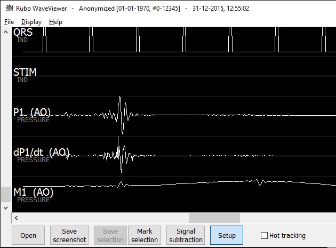The image size is (336, 248).
Task: Enable the Hot tracking checkbox
Action: pos(264,235)
